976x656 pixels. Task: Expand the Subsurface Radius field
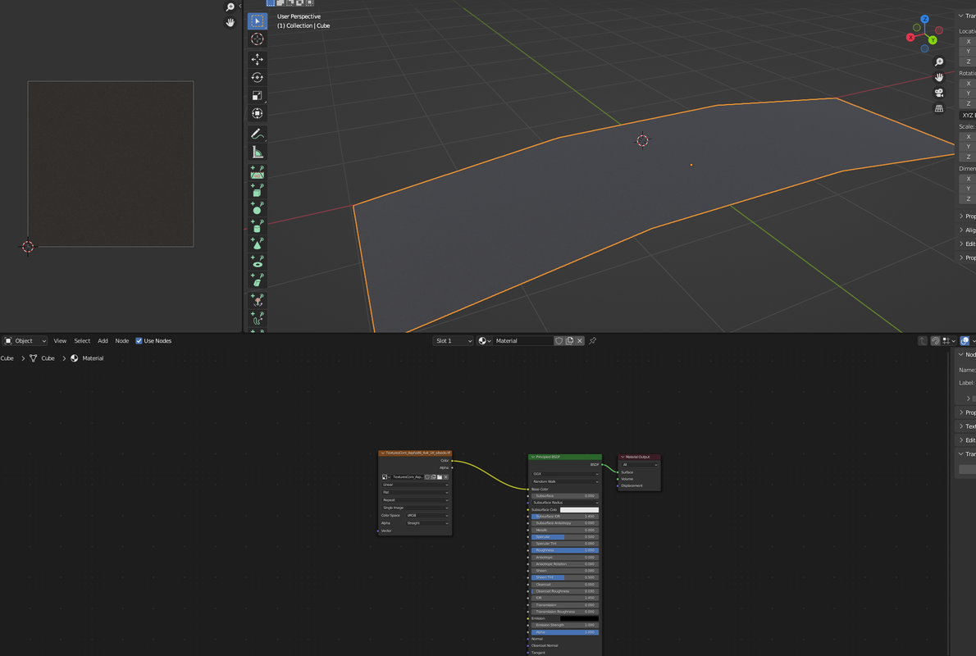(x=565, y=503)
